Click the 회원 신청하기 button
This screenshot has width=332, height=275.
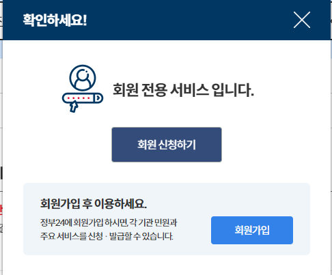point(167,145)
